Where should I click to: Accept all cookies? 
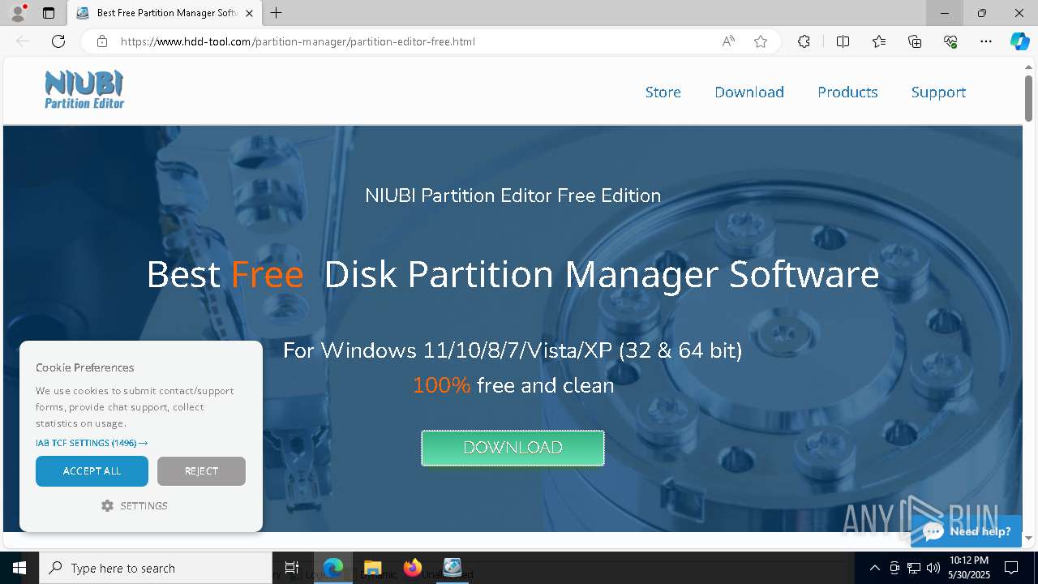92,471
